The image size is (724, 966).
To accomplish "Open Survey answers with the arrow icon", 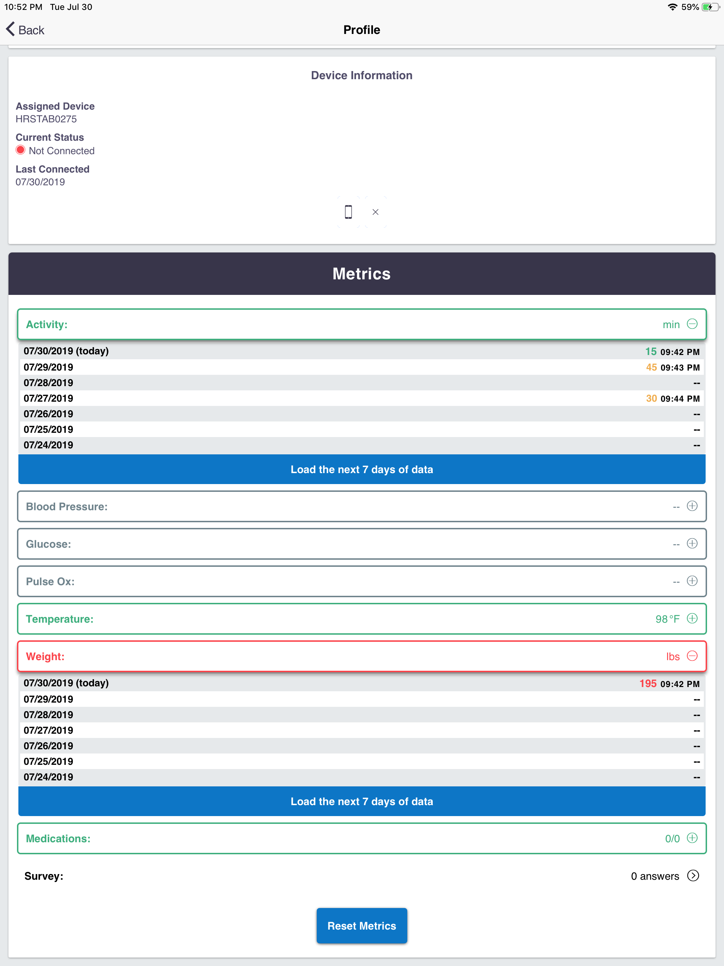I will pos(693,875).
